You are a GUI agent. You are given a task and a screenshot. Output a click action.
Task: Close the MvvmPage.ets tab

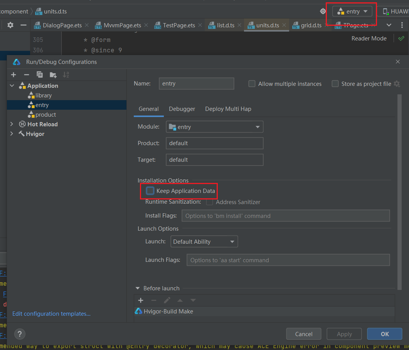coord(146,25)
